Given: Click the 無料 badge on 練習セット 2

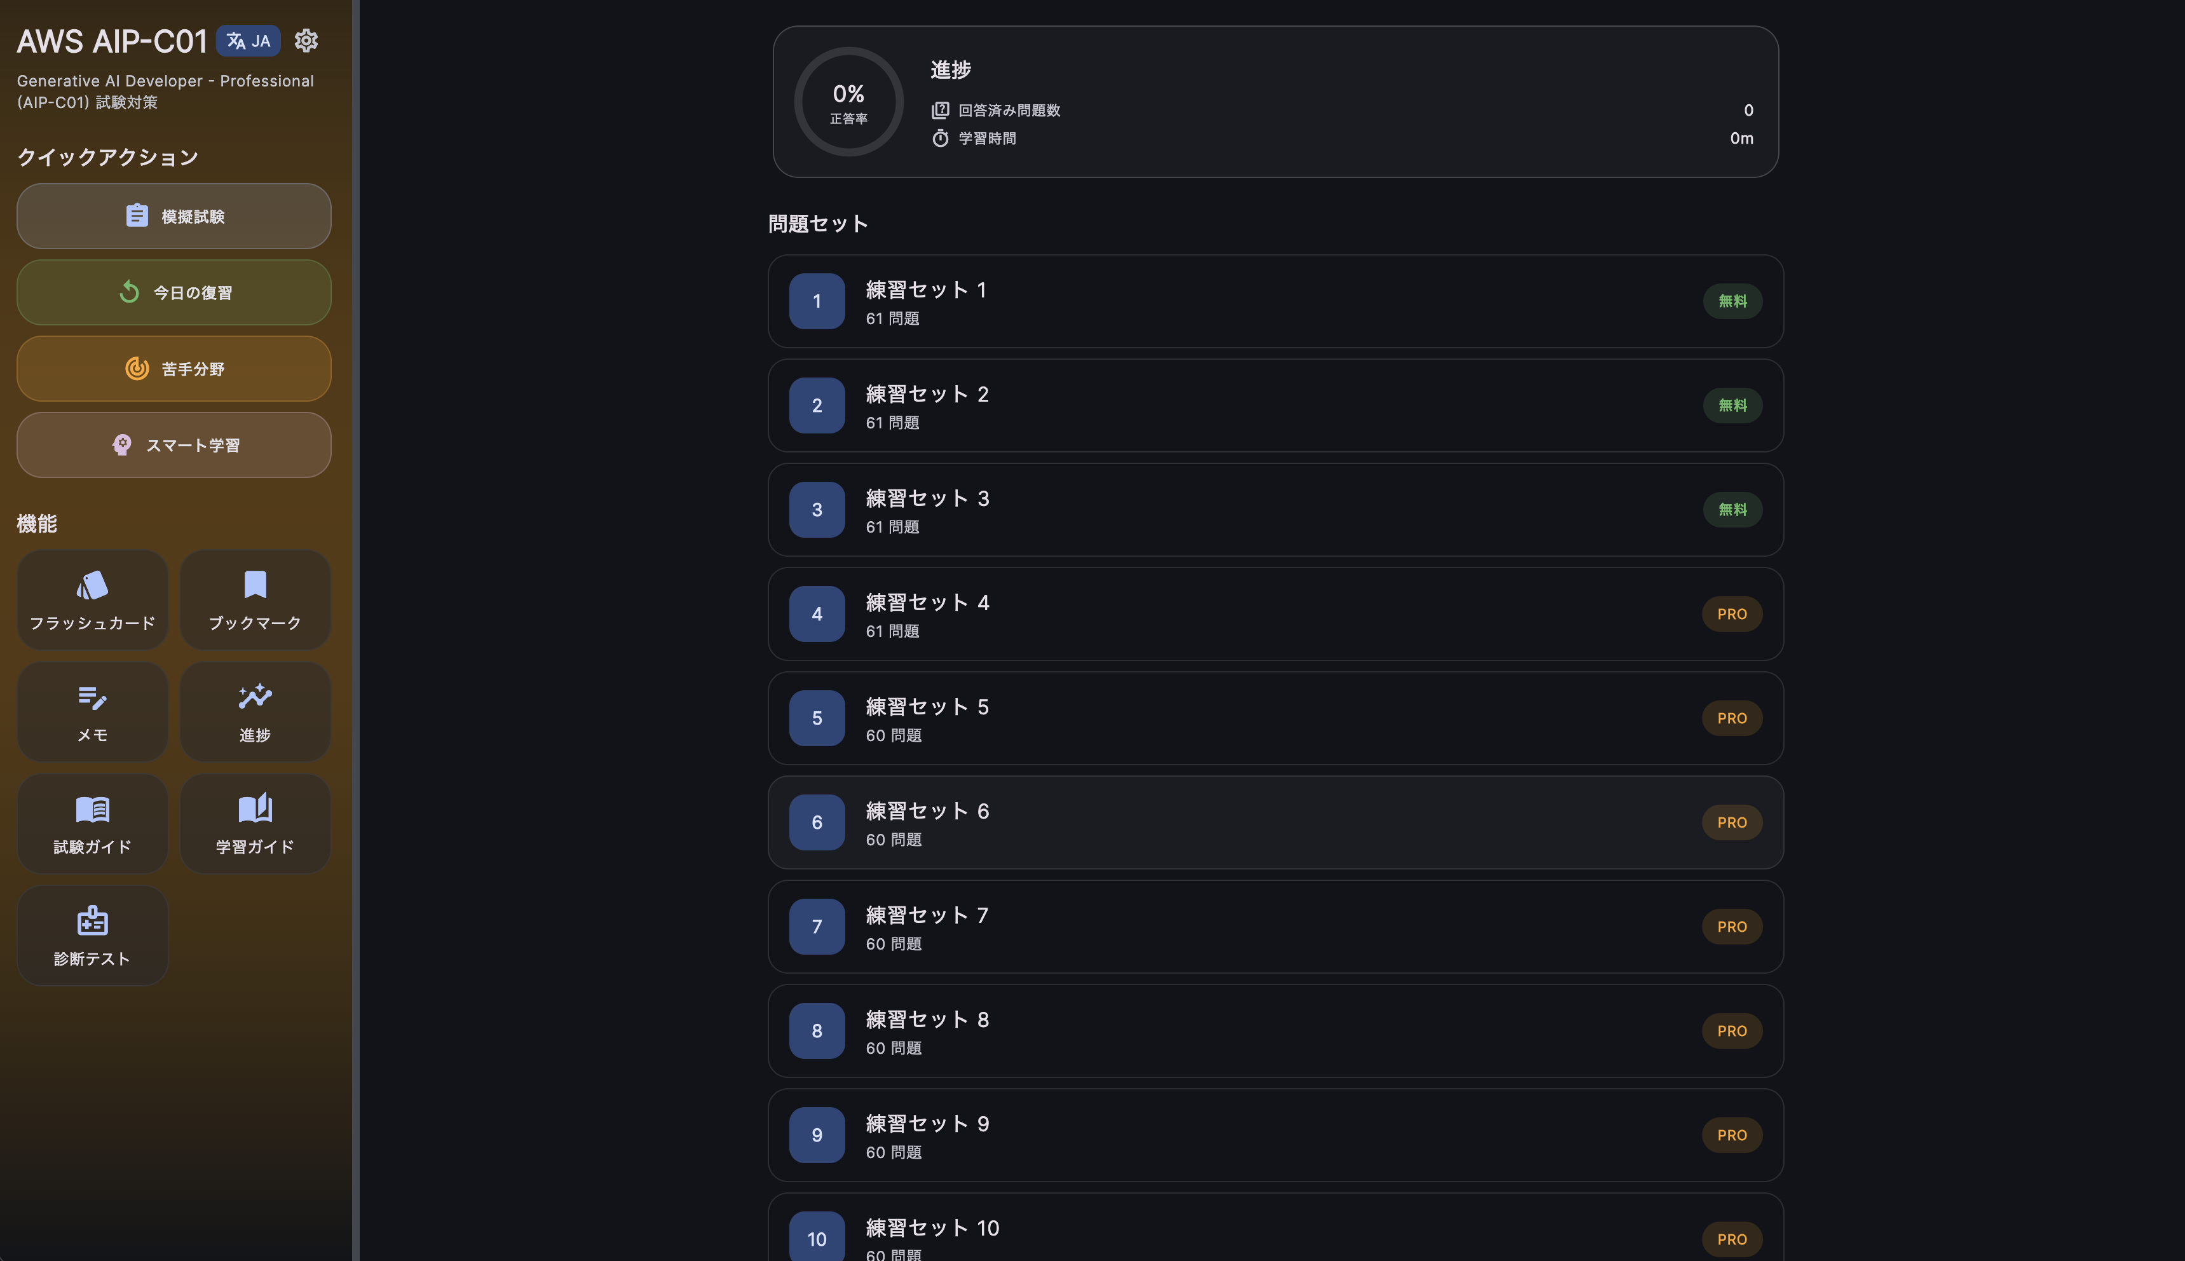Looking at the screenshot, I should tap(1732, 406).
